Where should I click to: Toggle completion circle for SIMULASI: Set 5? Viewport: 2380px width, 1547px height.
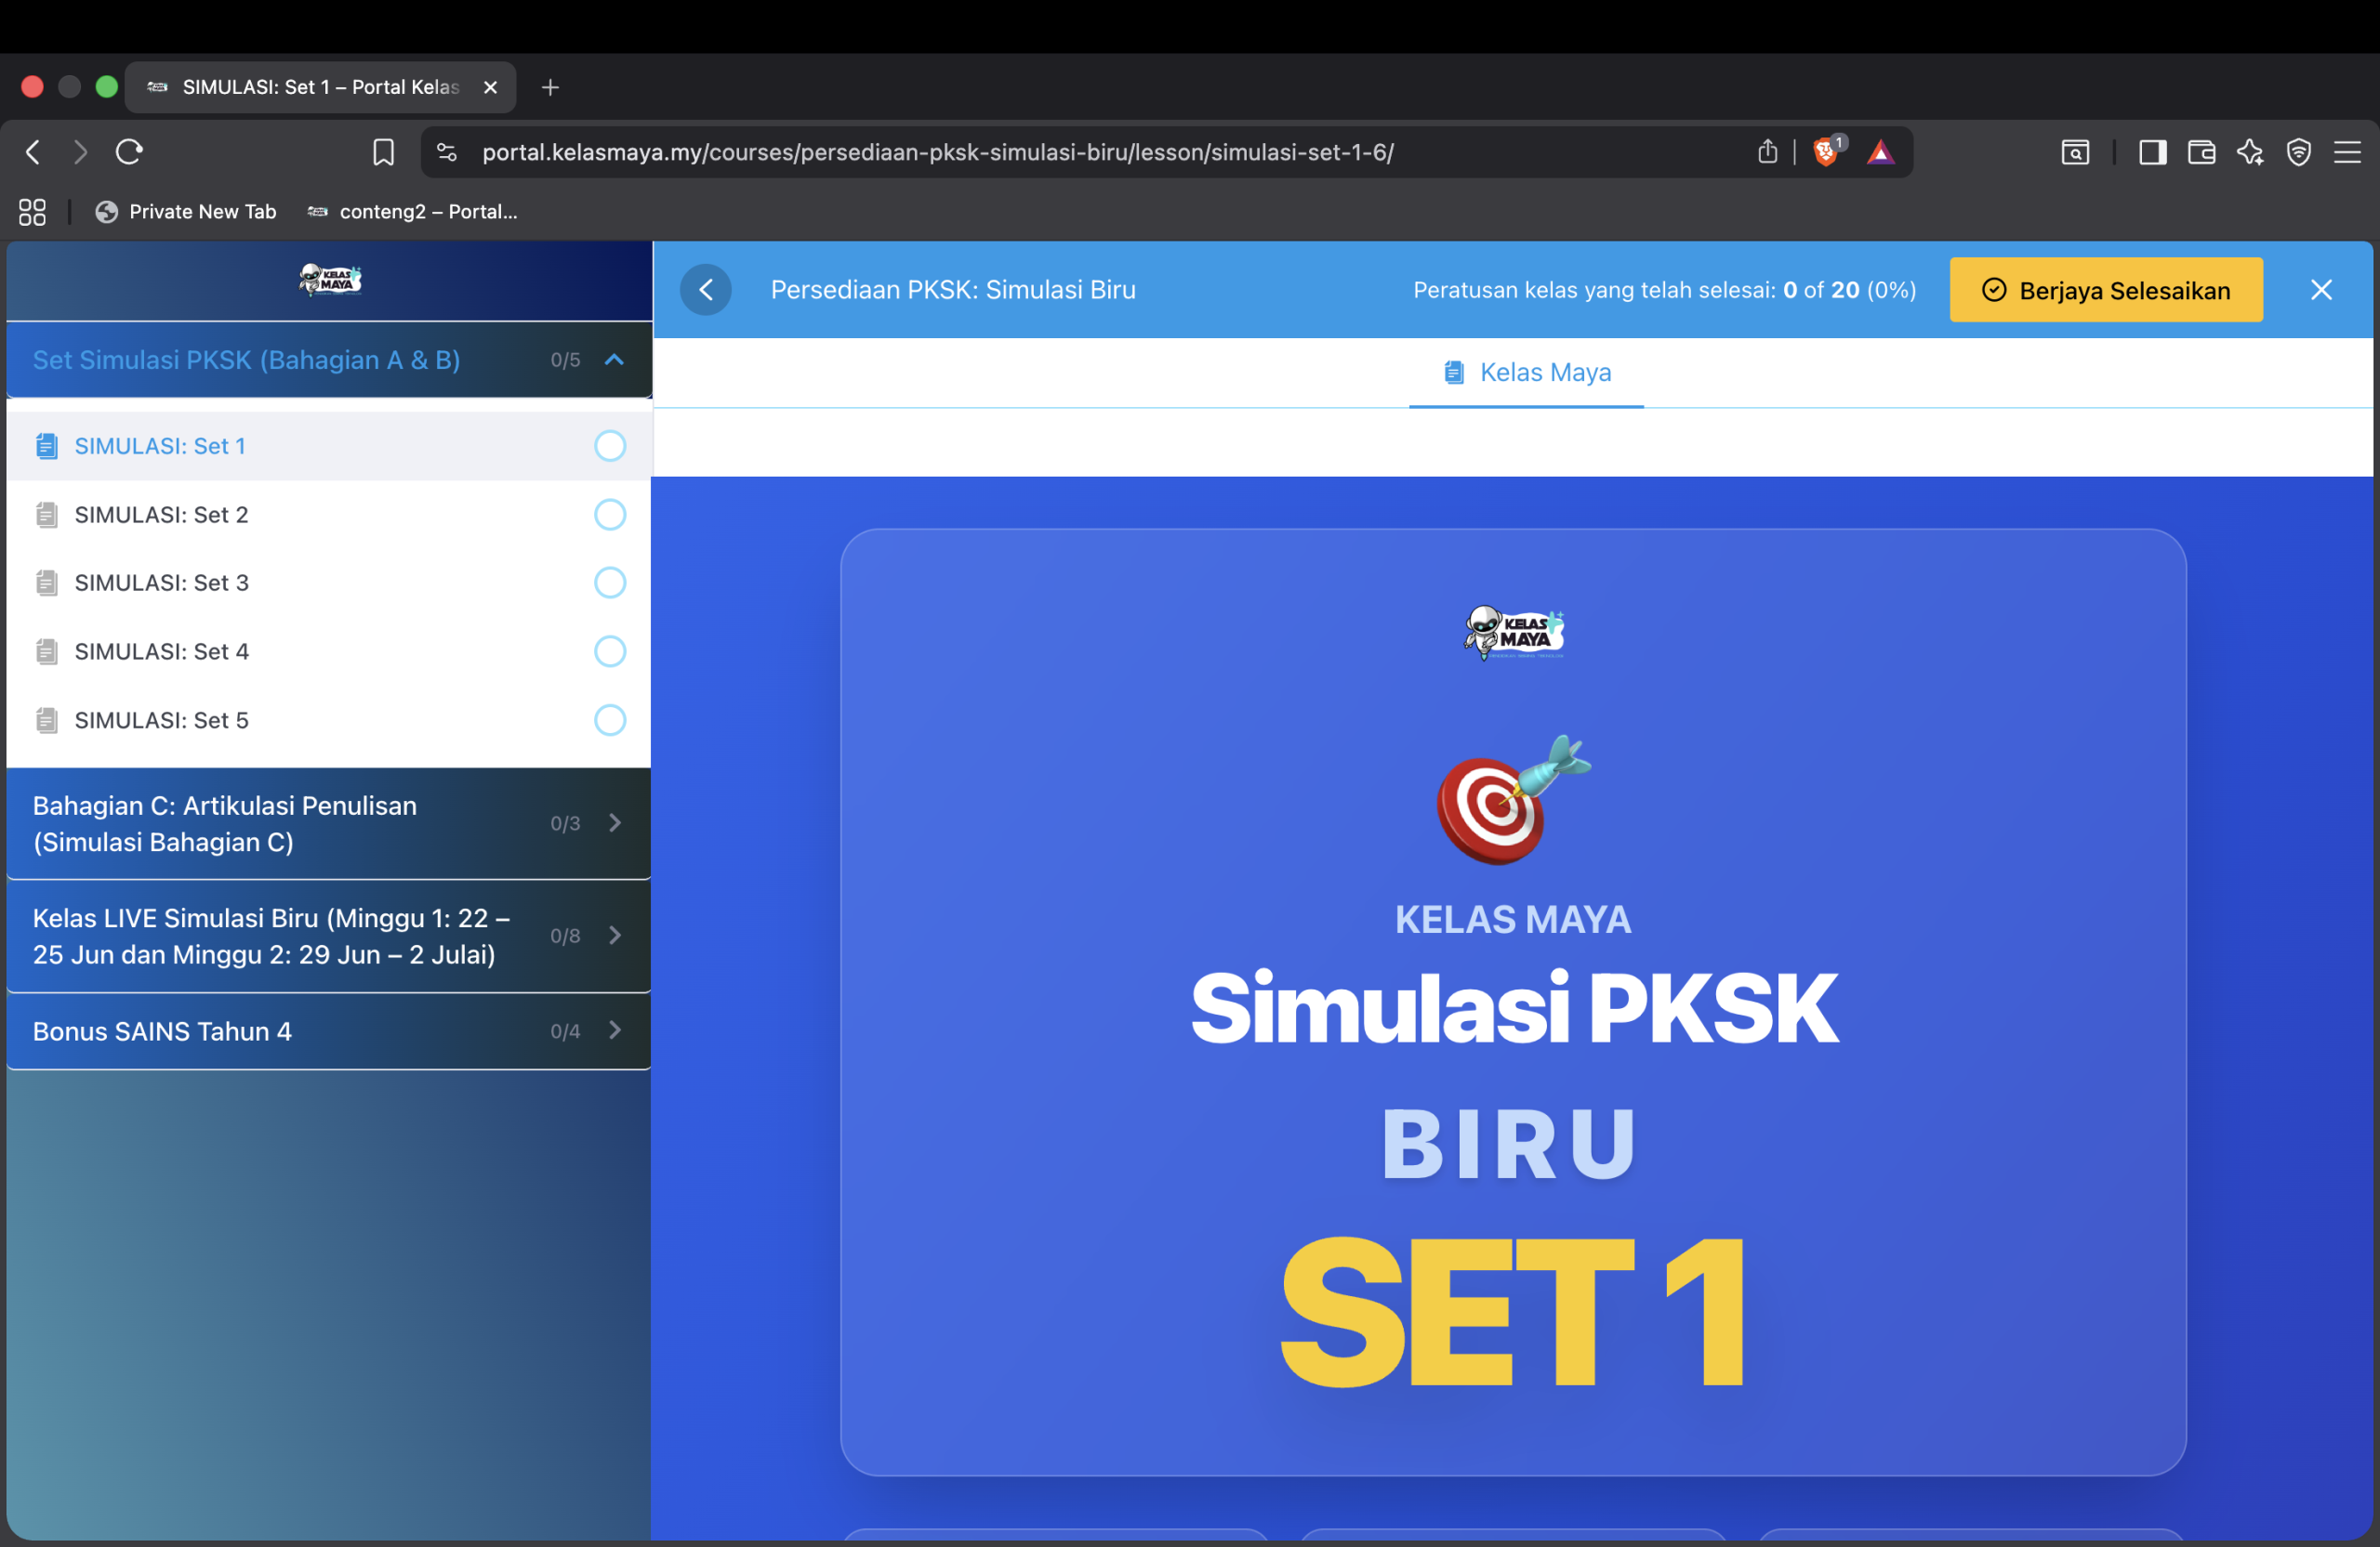coord(610,720)
